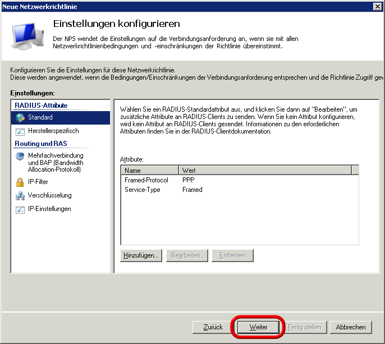The image size is (385, 344).
Task: Click the Verschlüsselung network icon
Action: point(20,196)
